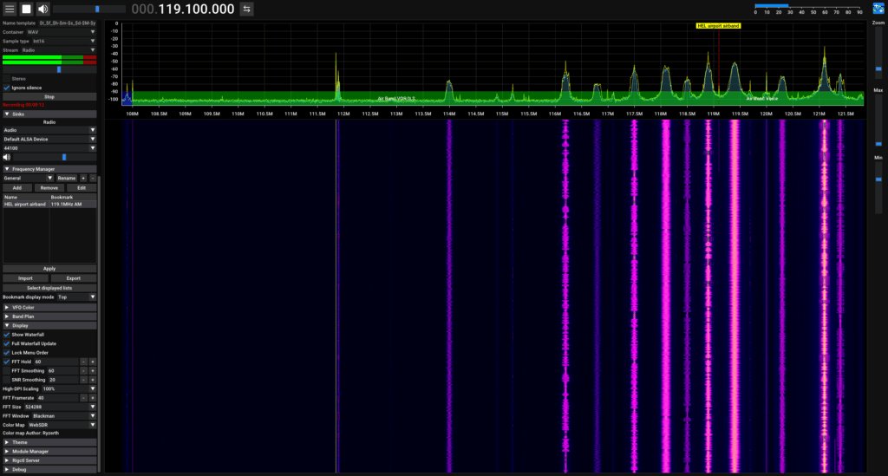The width and height of the screenshot is (888, 476).
Task: Stop playback with the square stop button
Action: click(26, 9)
